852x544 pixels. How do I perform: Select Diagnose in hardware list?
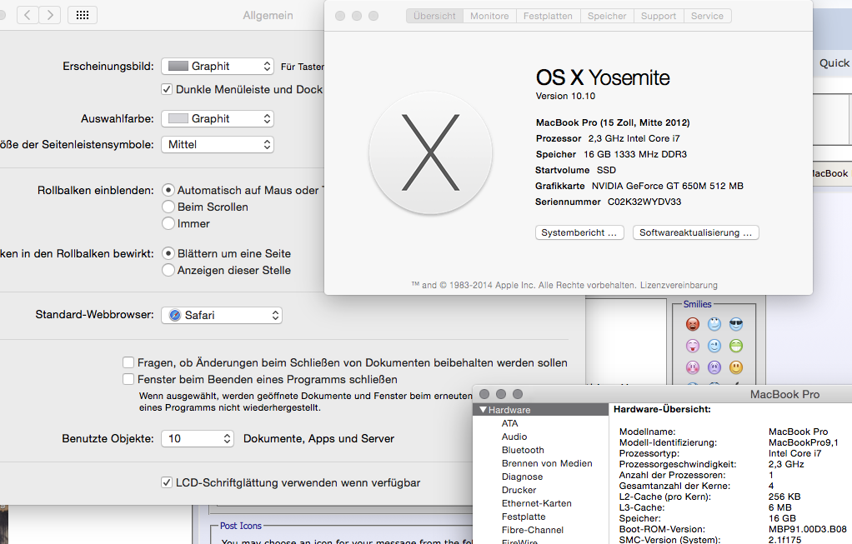(522, 477)
